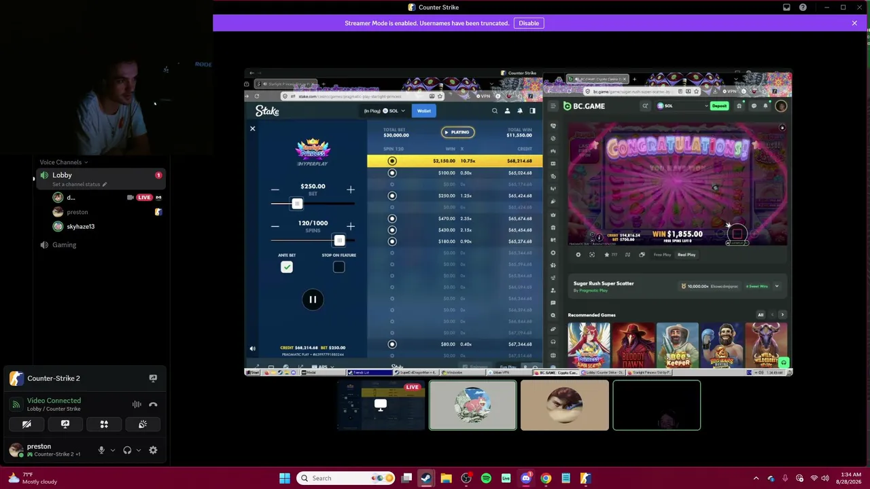Open the Stake search magnifier icon
Screen dimensions: 870x489
(x=495, y=111)
